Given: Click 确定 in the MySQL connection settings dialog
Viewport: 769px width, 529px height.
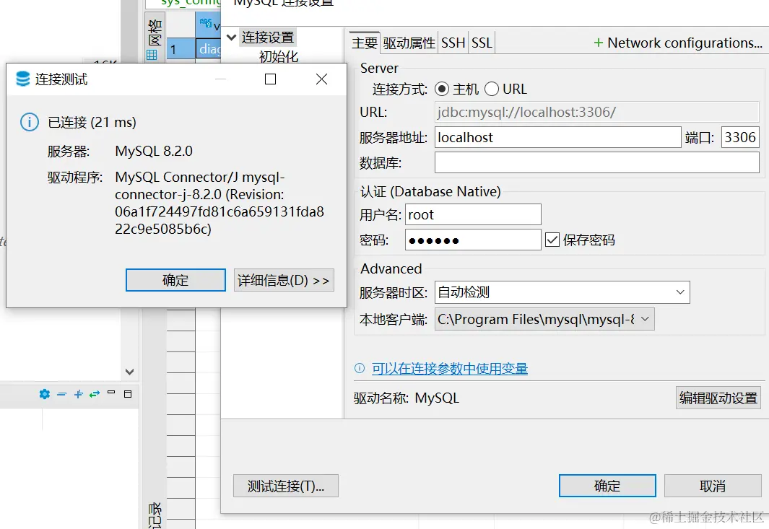Looking at the screenshot, I should pyautogui.click(x=607, y=486).
